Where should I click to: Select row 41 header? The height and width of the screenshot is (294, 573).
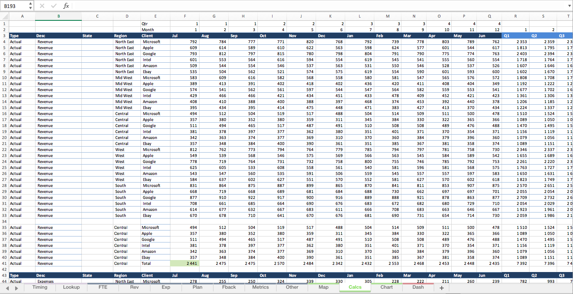[4, 263]
